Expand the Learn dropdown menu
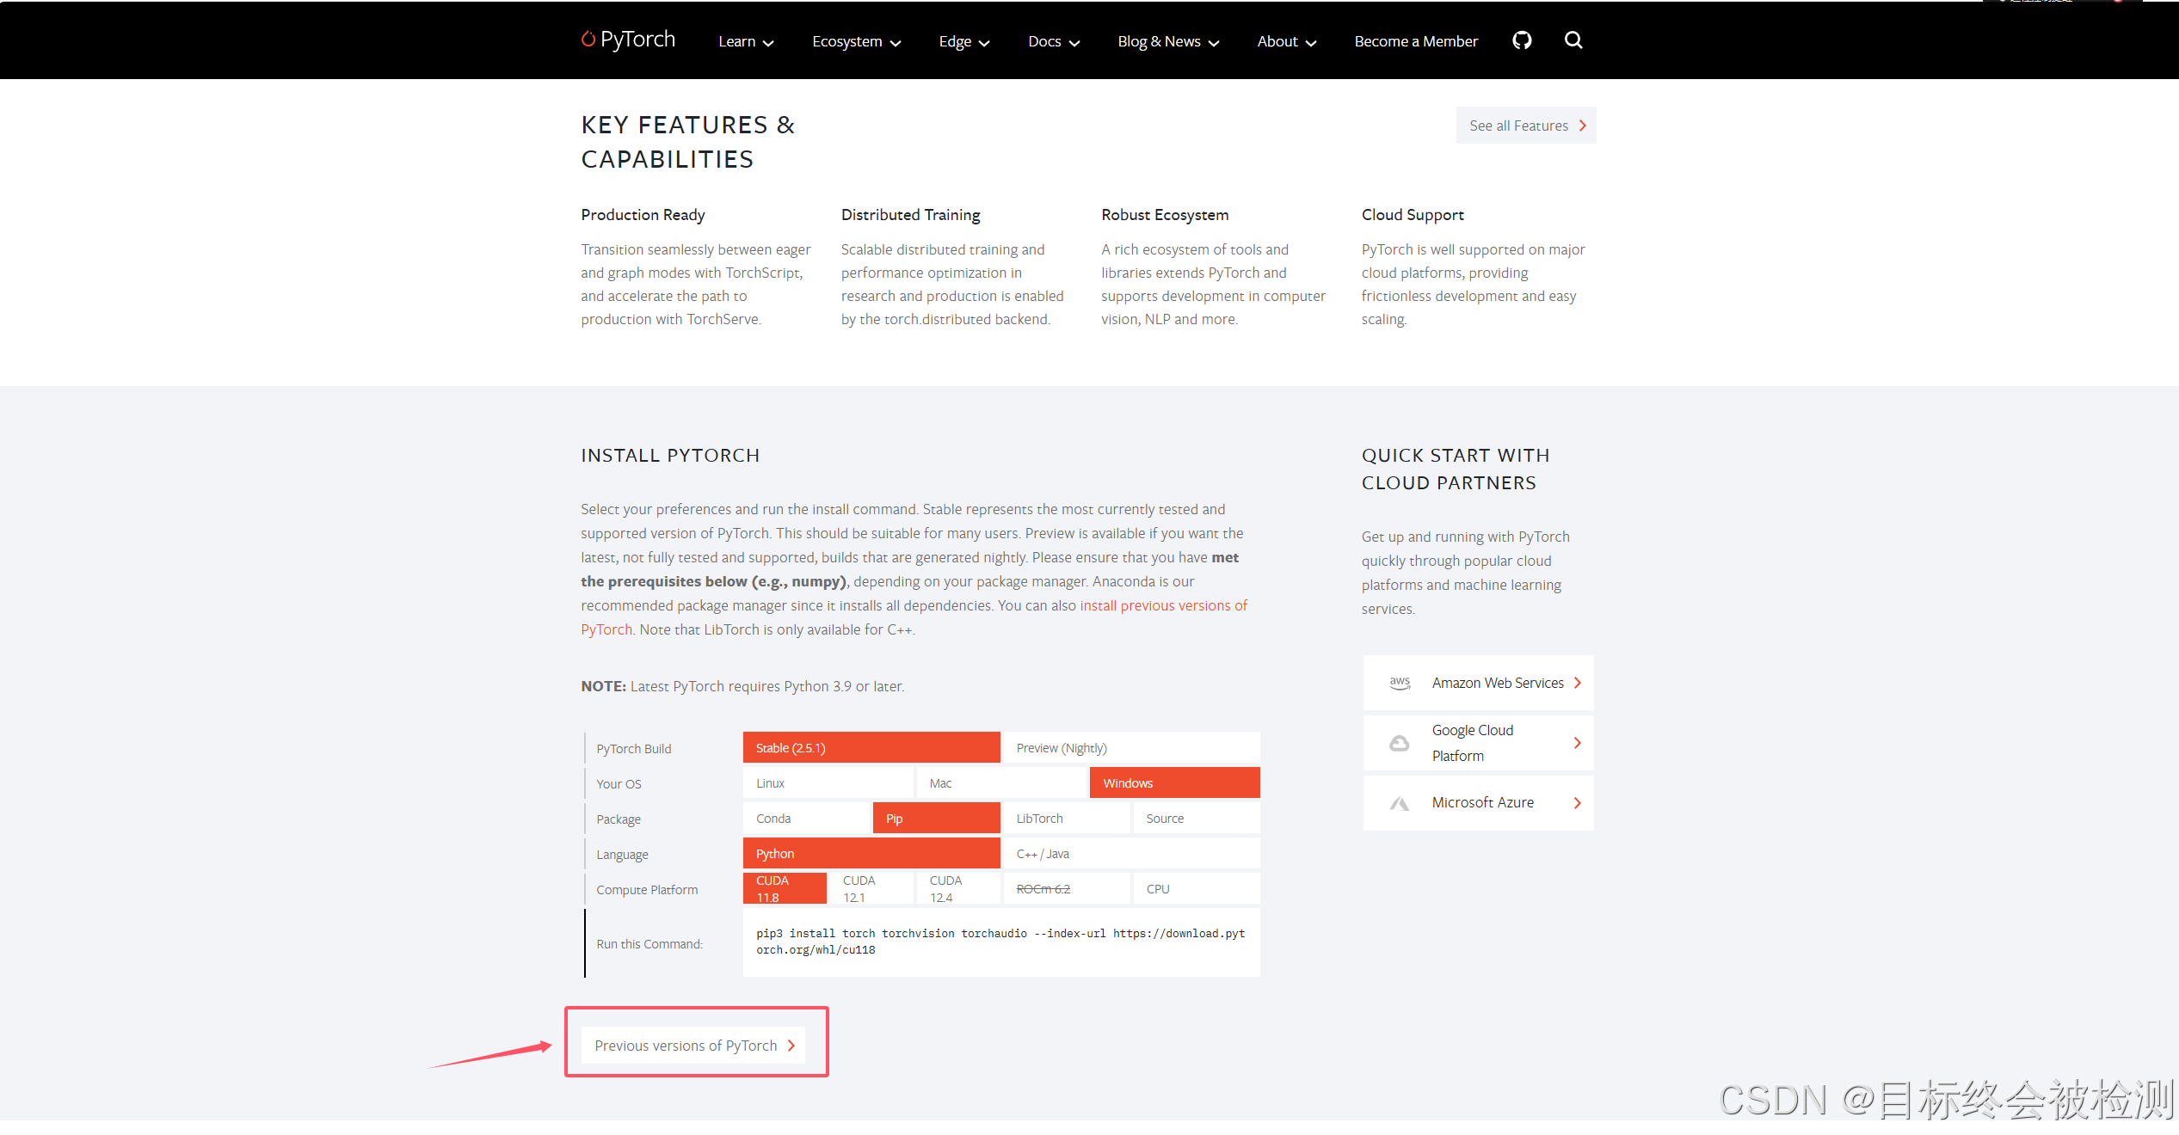Image resolution: width=2179 pixels, height=1135 pixels. [746, 41]
